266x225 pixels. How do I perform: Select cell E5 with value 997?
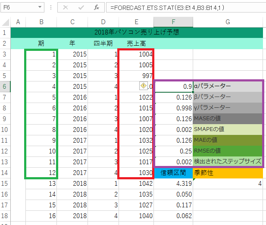coord(136,76)
